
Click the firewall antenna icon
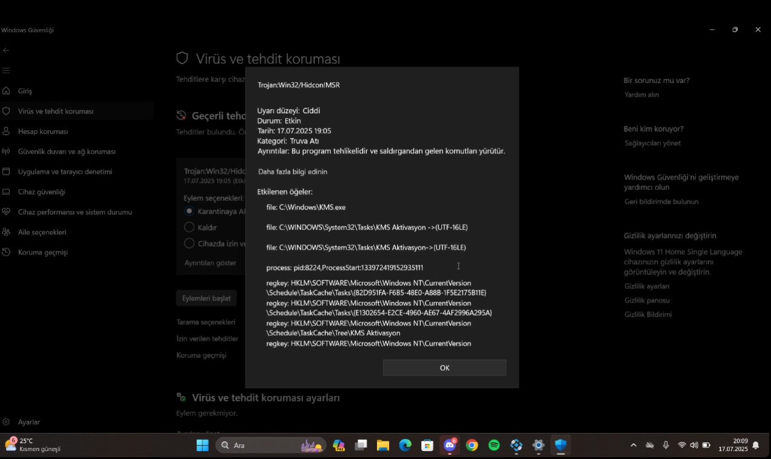point(6,151)
